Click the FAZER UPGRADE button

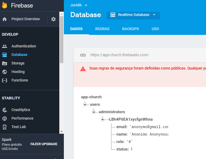point(44,144)
